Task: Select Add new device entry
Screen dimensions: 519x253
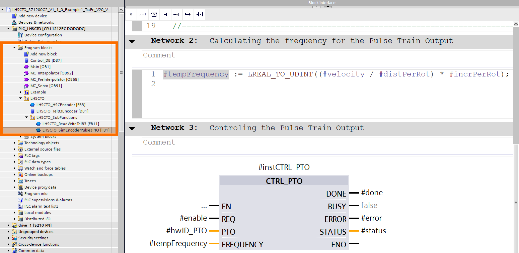Action: 33,16
